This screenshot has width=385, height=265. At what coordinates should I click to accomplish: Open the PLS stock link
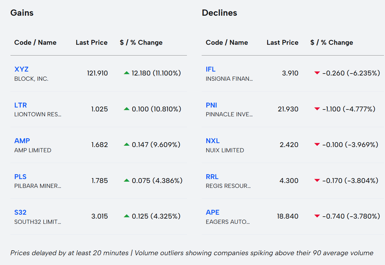click(20, 177)
